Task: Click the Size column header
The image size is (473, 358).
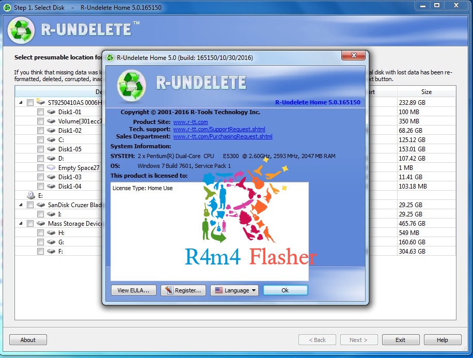Action: (x=426, y=92)
